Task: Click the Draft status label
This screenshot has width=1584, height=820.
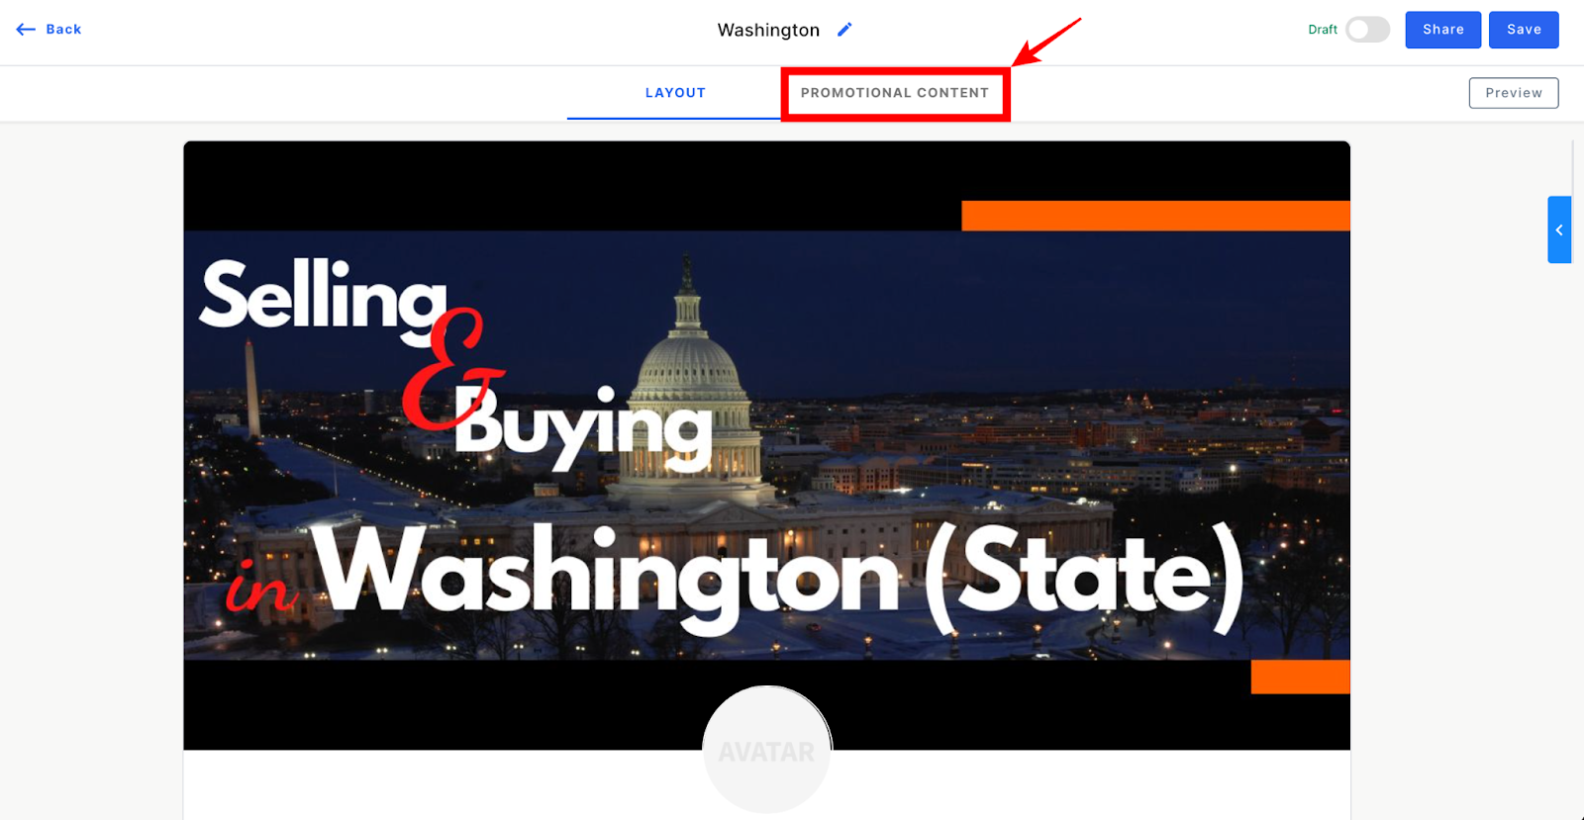Action: click(x=1323, y=30)
